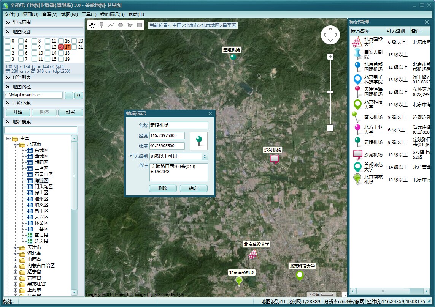Screen dimensions: 435x307
Task: Click the map pan navigation control
Action: tap(330, 35)
